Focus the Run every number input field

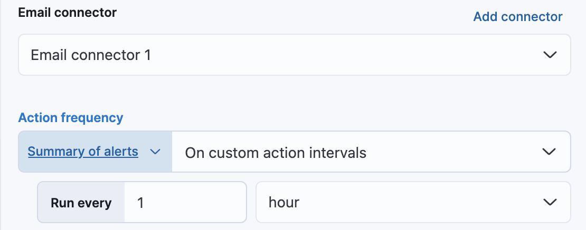(x=185, y=203)
